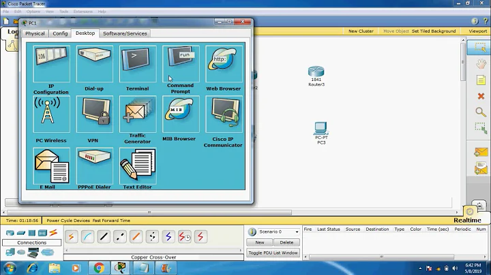
Task: Choose automatic connection type lightning icon
Action: click(x=72, y=237)
